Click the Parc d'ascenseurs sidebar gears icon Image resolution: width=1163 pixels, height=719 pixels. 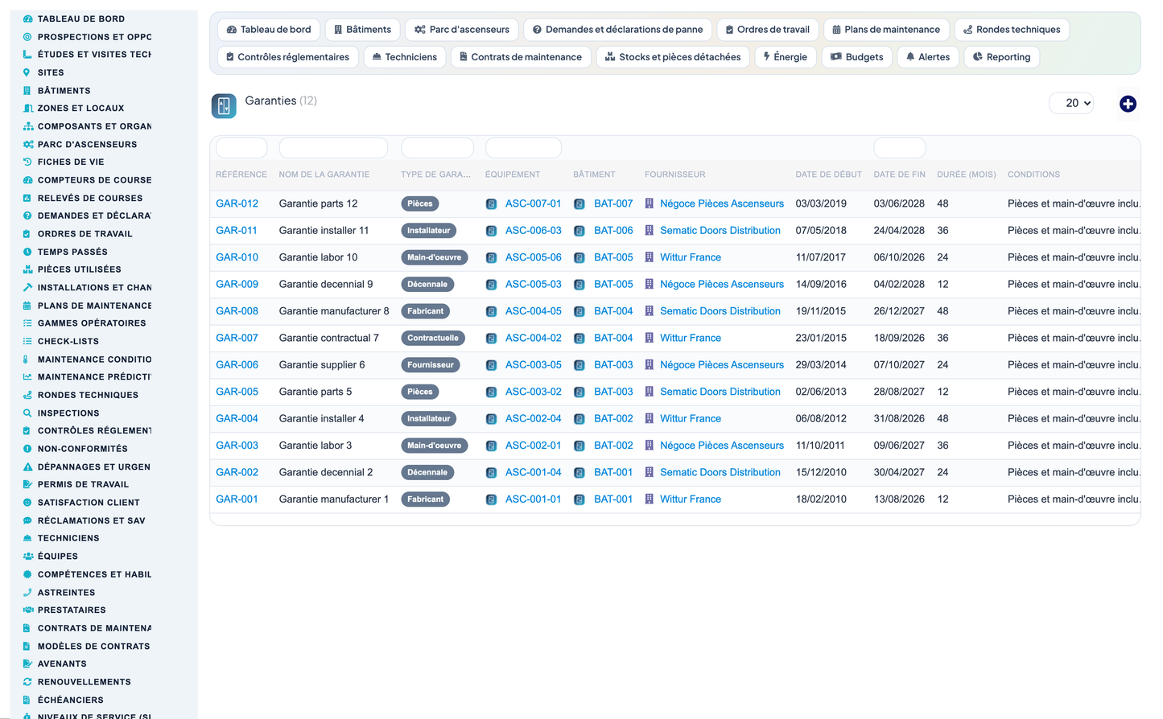coord(27,145)
